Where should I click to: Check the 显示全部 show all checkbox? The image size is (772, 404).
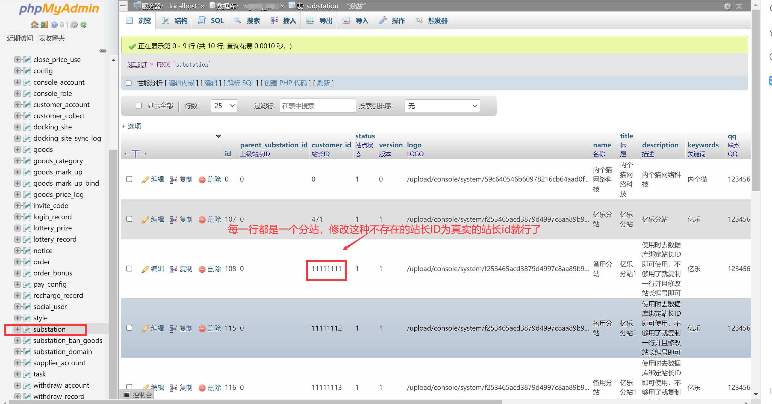click(x=139, y=105)
